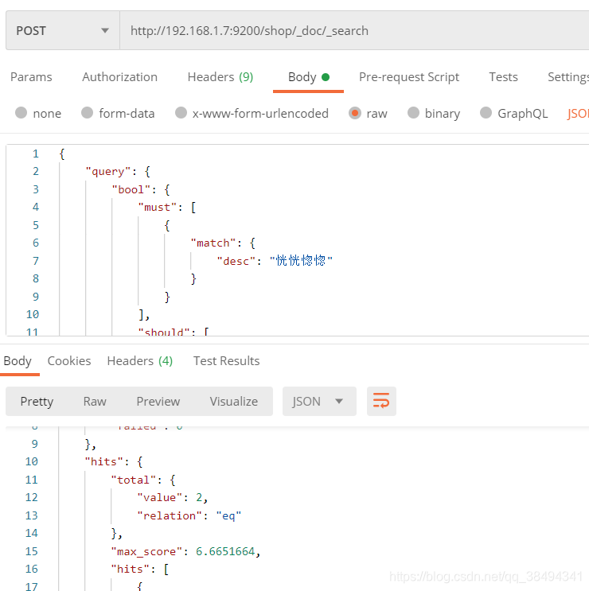The image size is (589, 591).
Task: Open the Test Results tab
Action: tap(226, 360)
